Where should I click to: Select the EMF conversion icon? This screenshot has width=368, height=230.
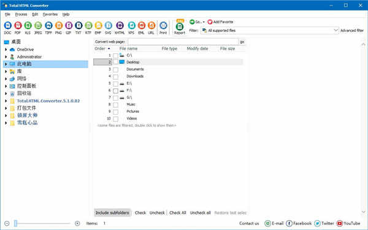[98, 25]
